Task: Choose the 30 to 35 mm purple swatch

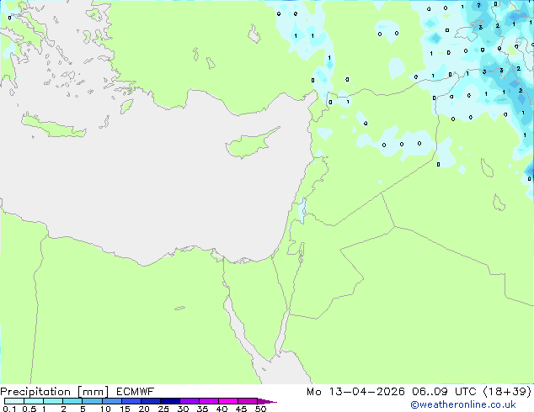Action: (190, 401)
